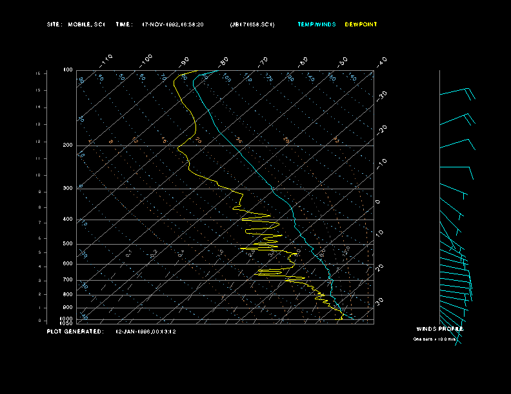
Task: Click the 15 km height axis label
Action: pyautogui.click(x=38, y=73)
